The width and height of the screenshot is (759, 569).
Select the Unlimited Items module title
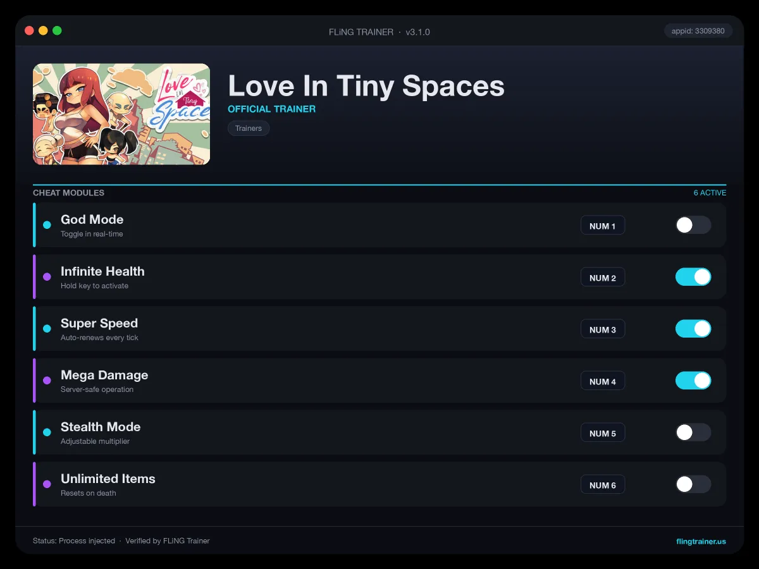(x=108, y=479)
